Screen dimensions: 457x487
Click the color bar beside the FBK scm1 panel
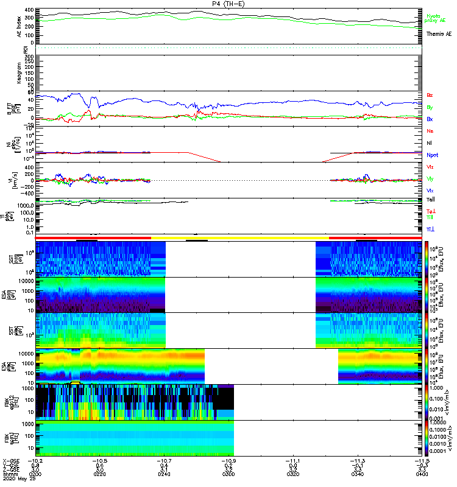click(x=427, y=438)
